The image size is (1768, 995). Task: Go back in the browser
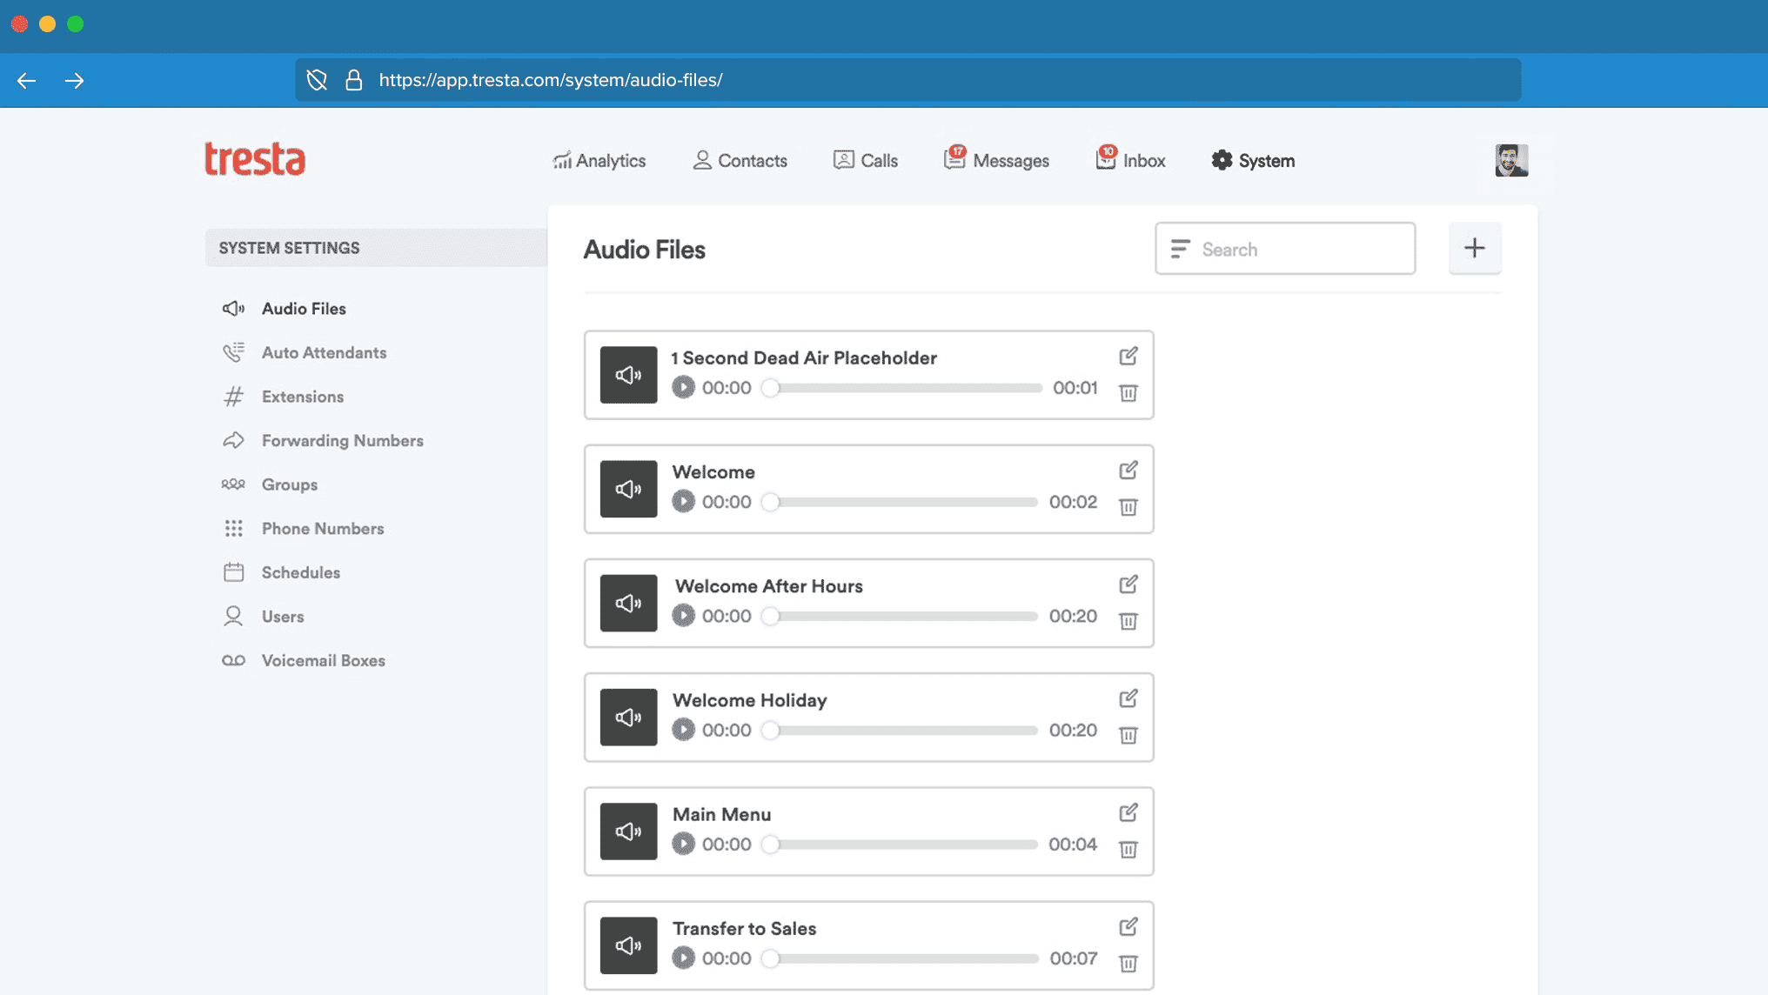[x=27, y=81]
